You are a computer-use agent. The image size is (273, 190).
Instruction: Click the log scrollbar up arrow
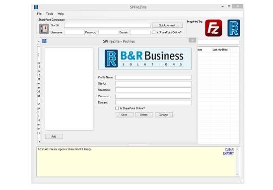(x=237, y=149)
